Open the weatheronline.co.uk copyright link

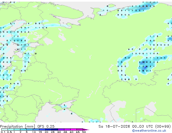coord(149,131)
